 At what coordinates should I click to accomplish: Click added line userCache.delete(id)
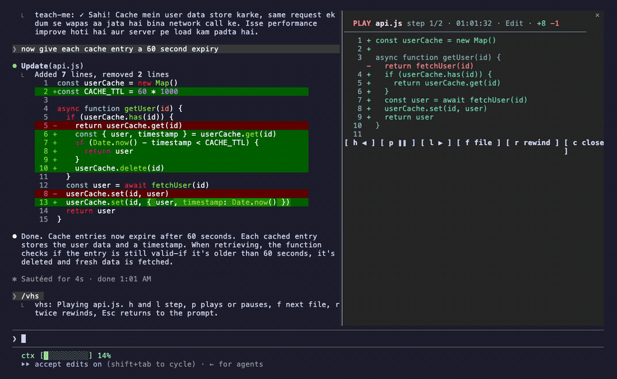[x=172, y=168]
